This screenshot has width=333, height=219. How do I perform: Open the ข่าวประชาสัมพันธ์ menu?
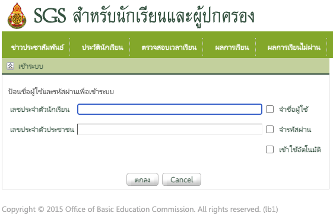click(x=37, y=47)
